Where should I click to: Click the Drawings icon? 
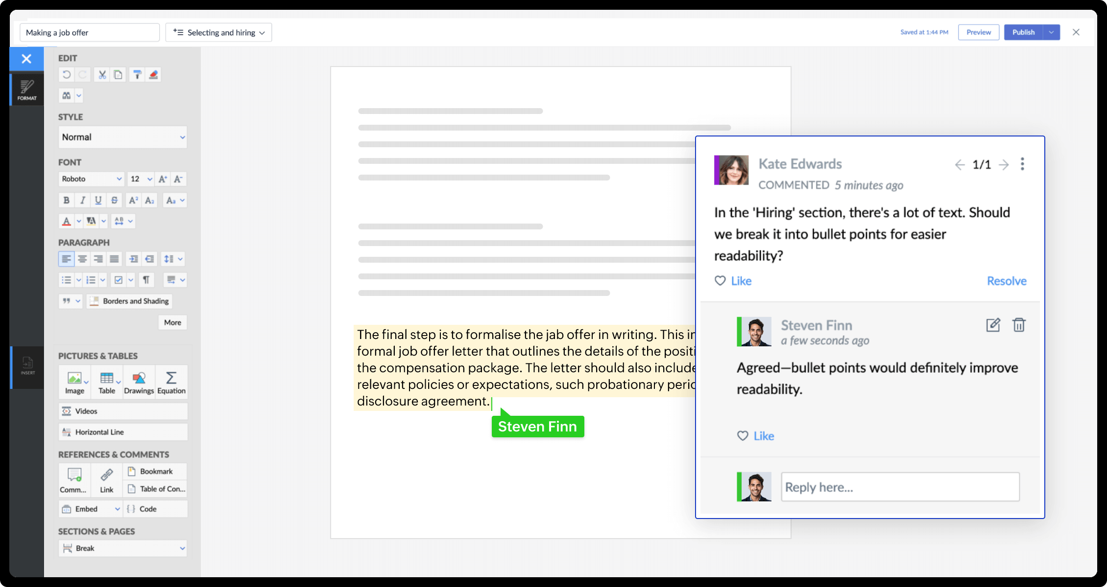(139, 382)
